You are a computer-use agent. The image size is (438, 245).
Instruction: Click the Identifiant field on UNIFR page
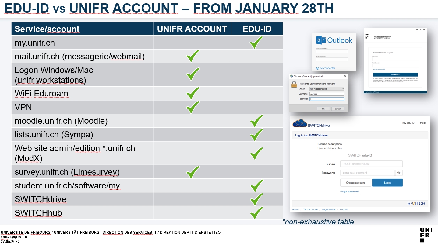pyautogui.click(x=396, y=59)
